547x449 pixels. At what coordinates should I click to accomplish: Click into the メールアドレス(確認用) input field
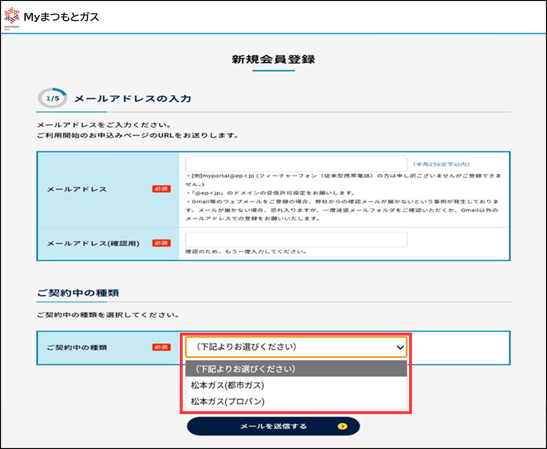(x=295, y=240)
